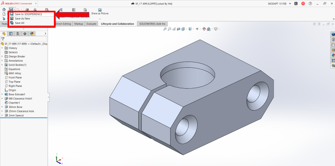Collapse the CommandManager ribbon with chevron
Image resolution: width=335 pixels, height=166 pixels.
click(x=333, y=19)
